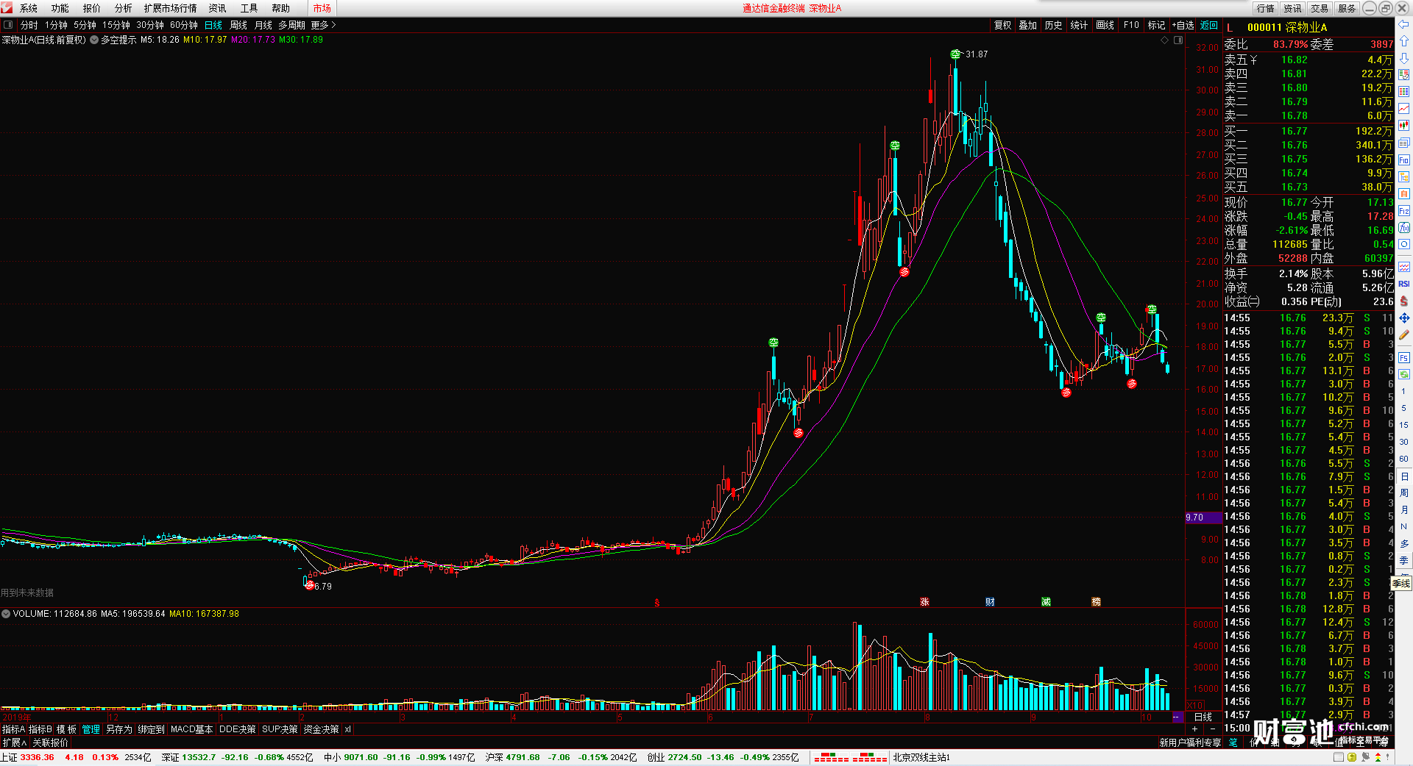Open the 资金决策 indicator tab
1413x766 pixels.
click(321, 729)
